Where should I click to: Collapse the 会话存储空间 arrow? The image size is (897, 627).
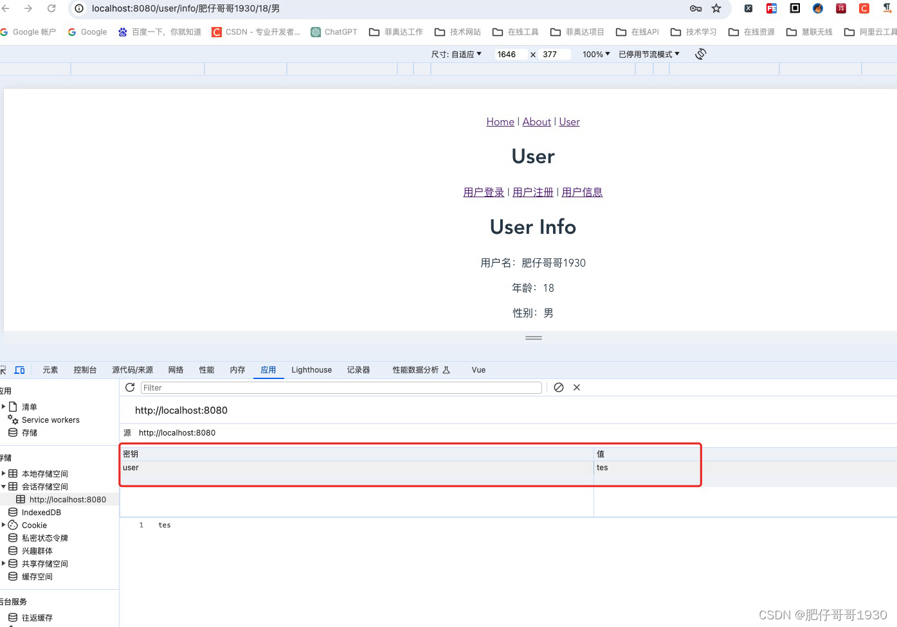tap(4, 486)
